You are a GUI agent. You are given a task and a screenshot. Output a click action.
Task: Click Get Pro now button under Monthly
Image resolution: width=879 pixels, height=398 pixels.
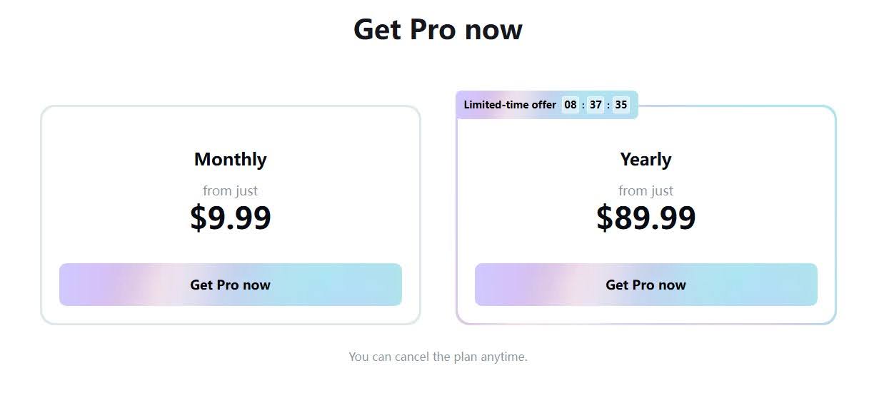[x=230, y=285]
